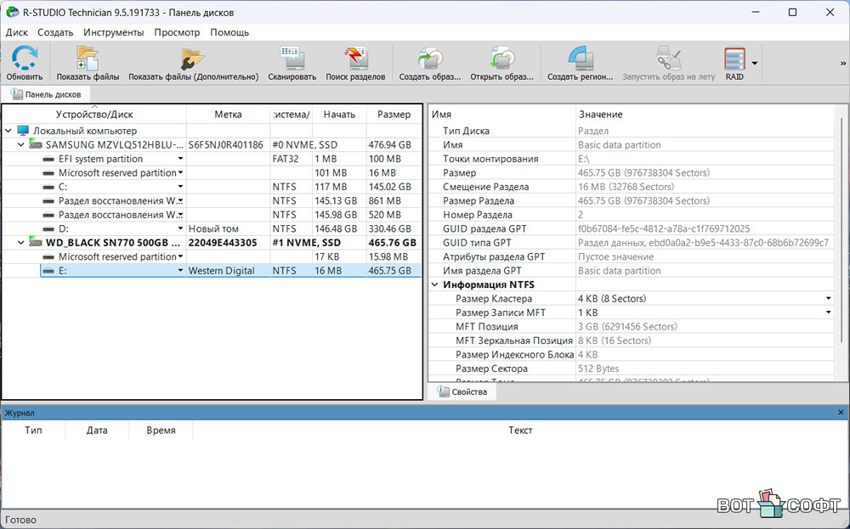
Task: Close the Журнал log panel
Action: pos(841,413)
